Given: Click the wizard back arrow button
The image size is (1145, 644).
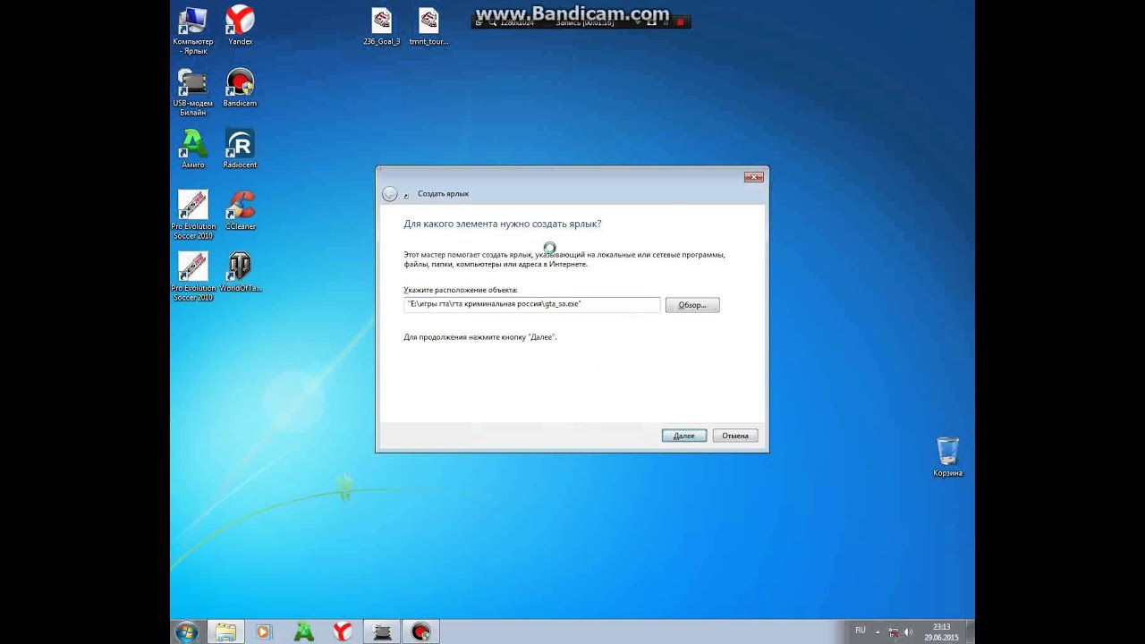Looking at the screenshot, I should click(x=389, y=194).
